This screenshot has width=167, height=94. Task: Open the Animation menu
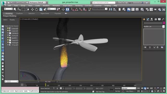(x=56, y=5)
